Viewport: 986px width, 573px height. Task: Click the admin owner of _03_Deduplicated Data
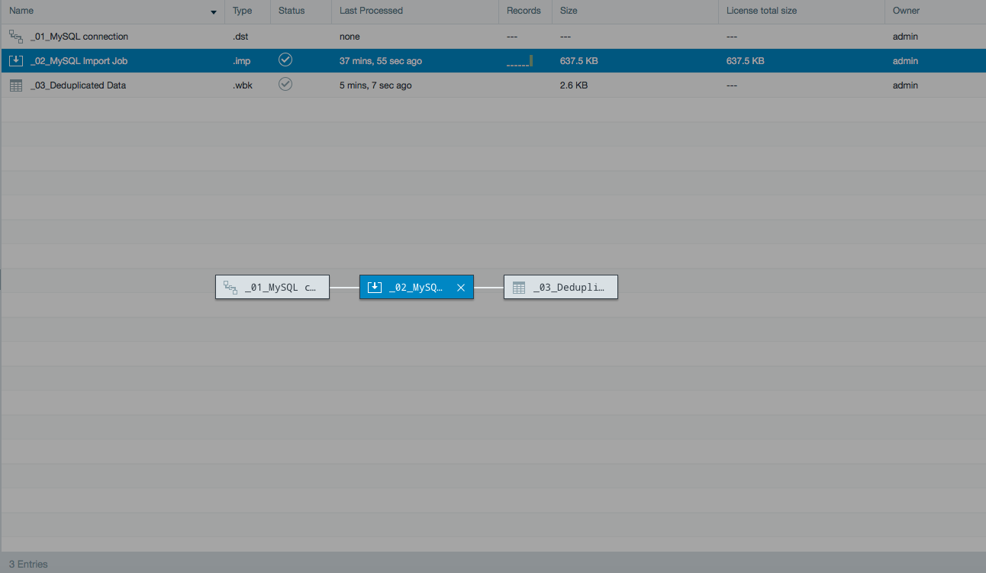tap(905, 85)
